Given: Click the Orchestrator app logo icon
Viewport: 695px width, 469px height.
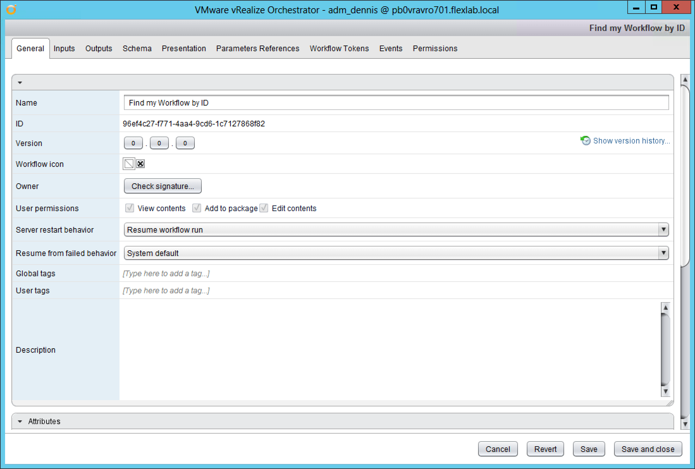Looking at the screenshot, I should click(11, 9).
